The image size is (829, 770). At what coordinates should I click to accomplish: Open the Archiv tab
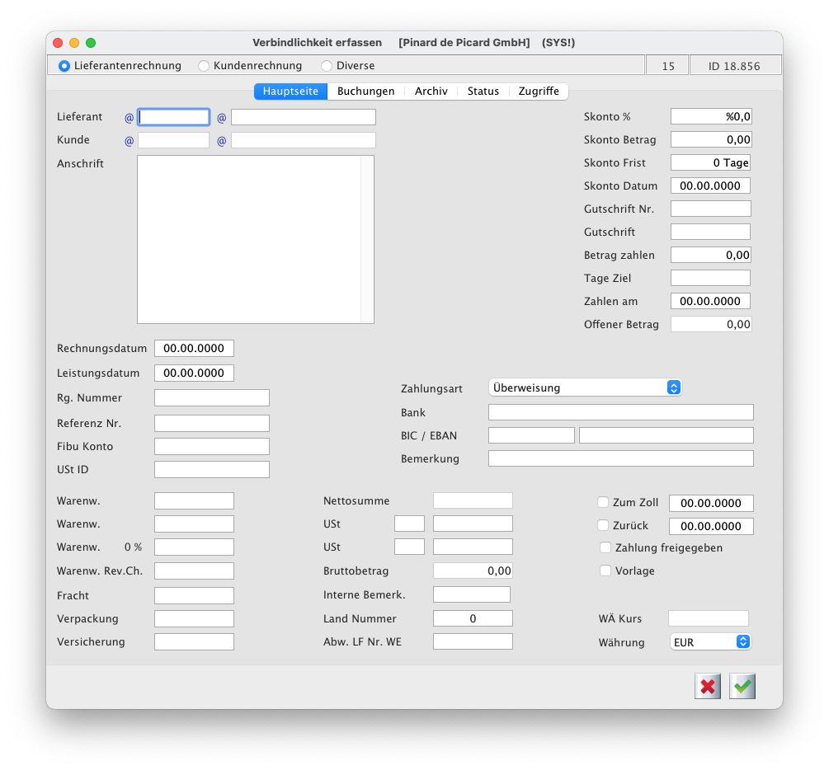[x=431, y=92]
